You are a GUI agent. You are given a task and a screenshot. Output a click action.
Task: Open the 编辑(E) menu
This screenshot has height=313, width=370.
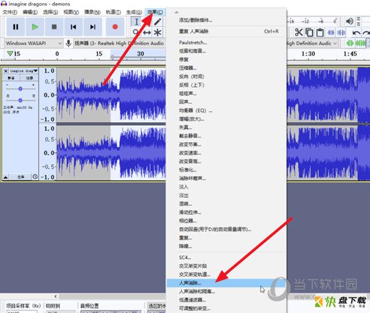click(x=30, y=12)
